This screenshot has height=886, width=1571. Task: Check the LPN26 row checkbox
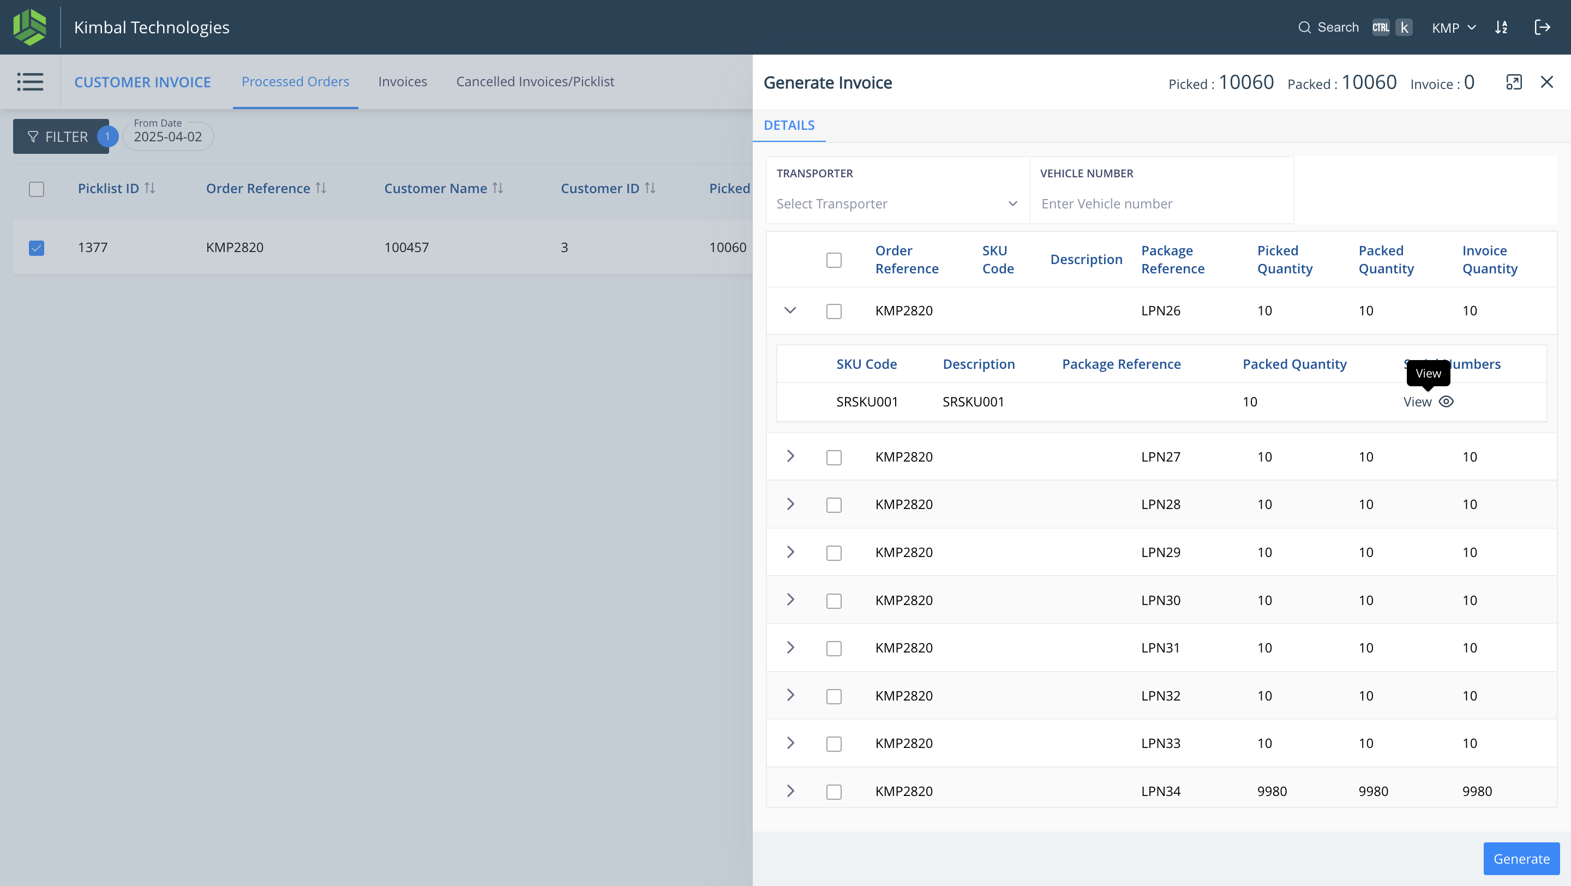pos(834,311)
